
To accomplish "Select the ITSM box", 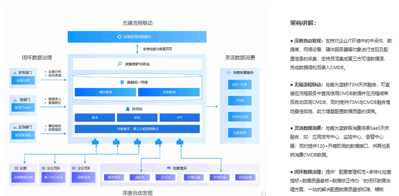I will click(239, 101).
